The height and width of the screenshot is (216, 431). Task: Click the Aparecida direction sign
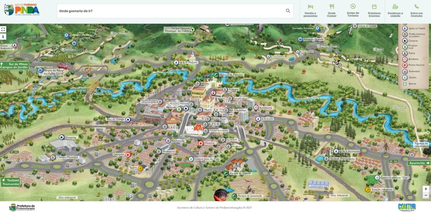(x=419, y=163)
